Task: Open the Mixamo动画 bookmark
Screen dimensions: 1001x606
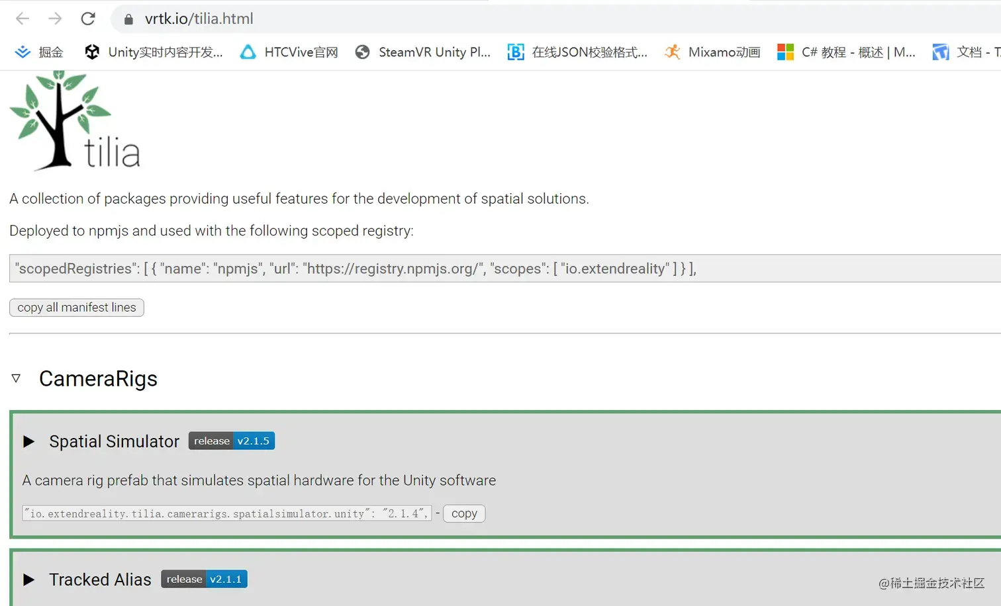Action: (x=712, y=52)
